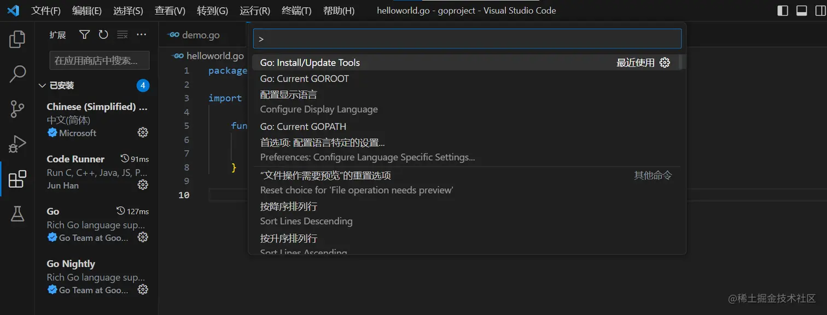The width and height of the screenshot is (827, 315).
Task: Open the 转到(G) menu
Action: (x=212, y=11)
